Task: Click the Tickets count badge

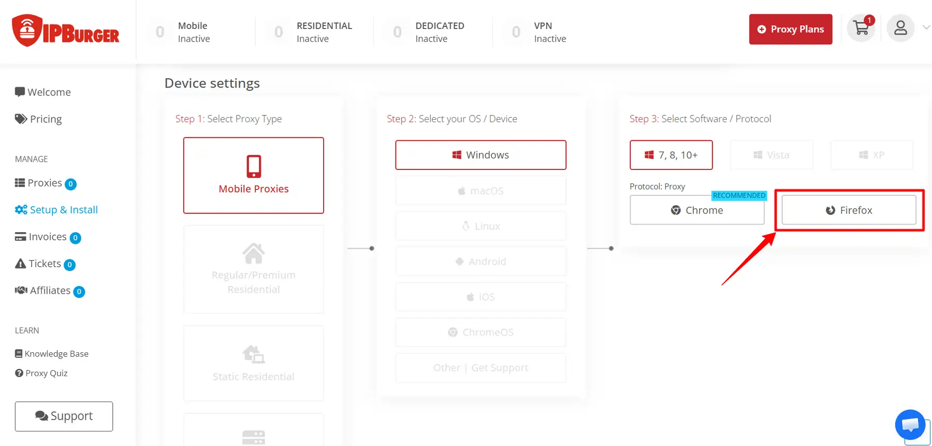Action: coord(70,265)
